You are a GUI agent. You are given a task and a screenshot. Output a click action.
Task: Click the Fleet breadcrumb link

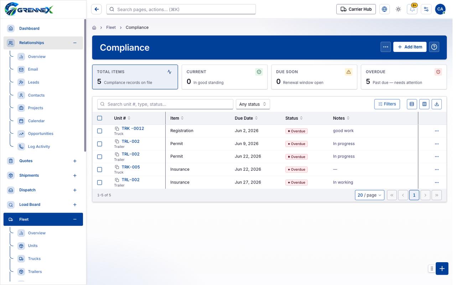[111, 27]
